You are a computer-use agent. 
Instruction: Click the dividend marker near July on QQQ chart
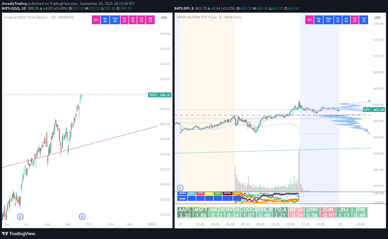coord(20,217)
